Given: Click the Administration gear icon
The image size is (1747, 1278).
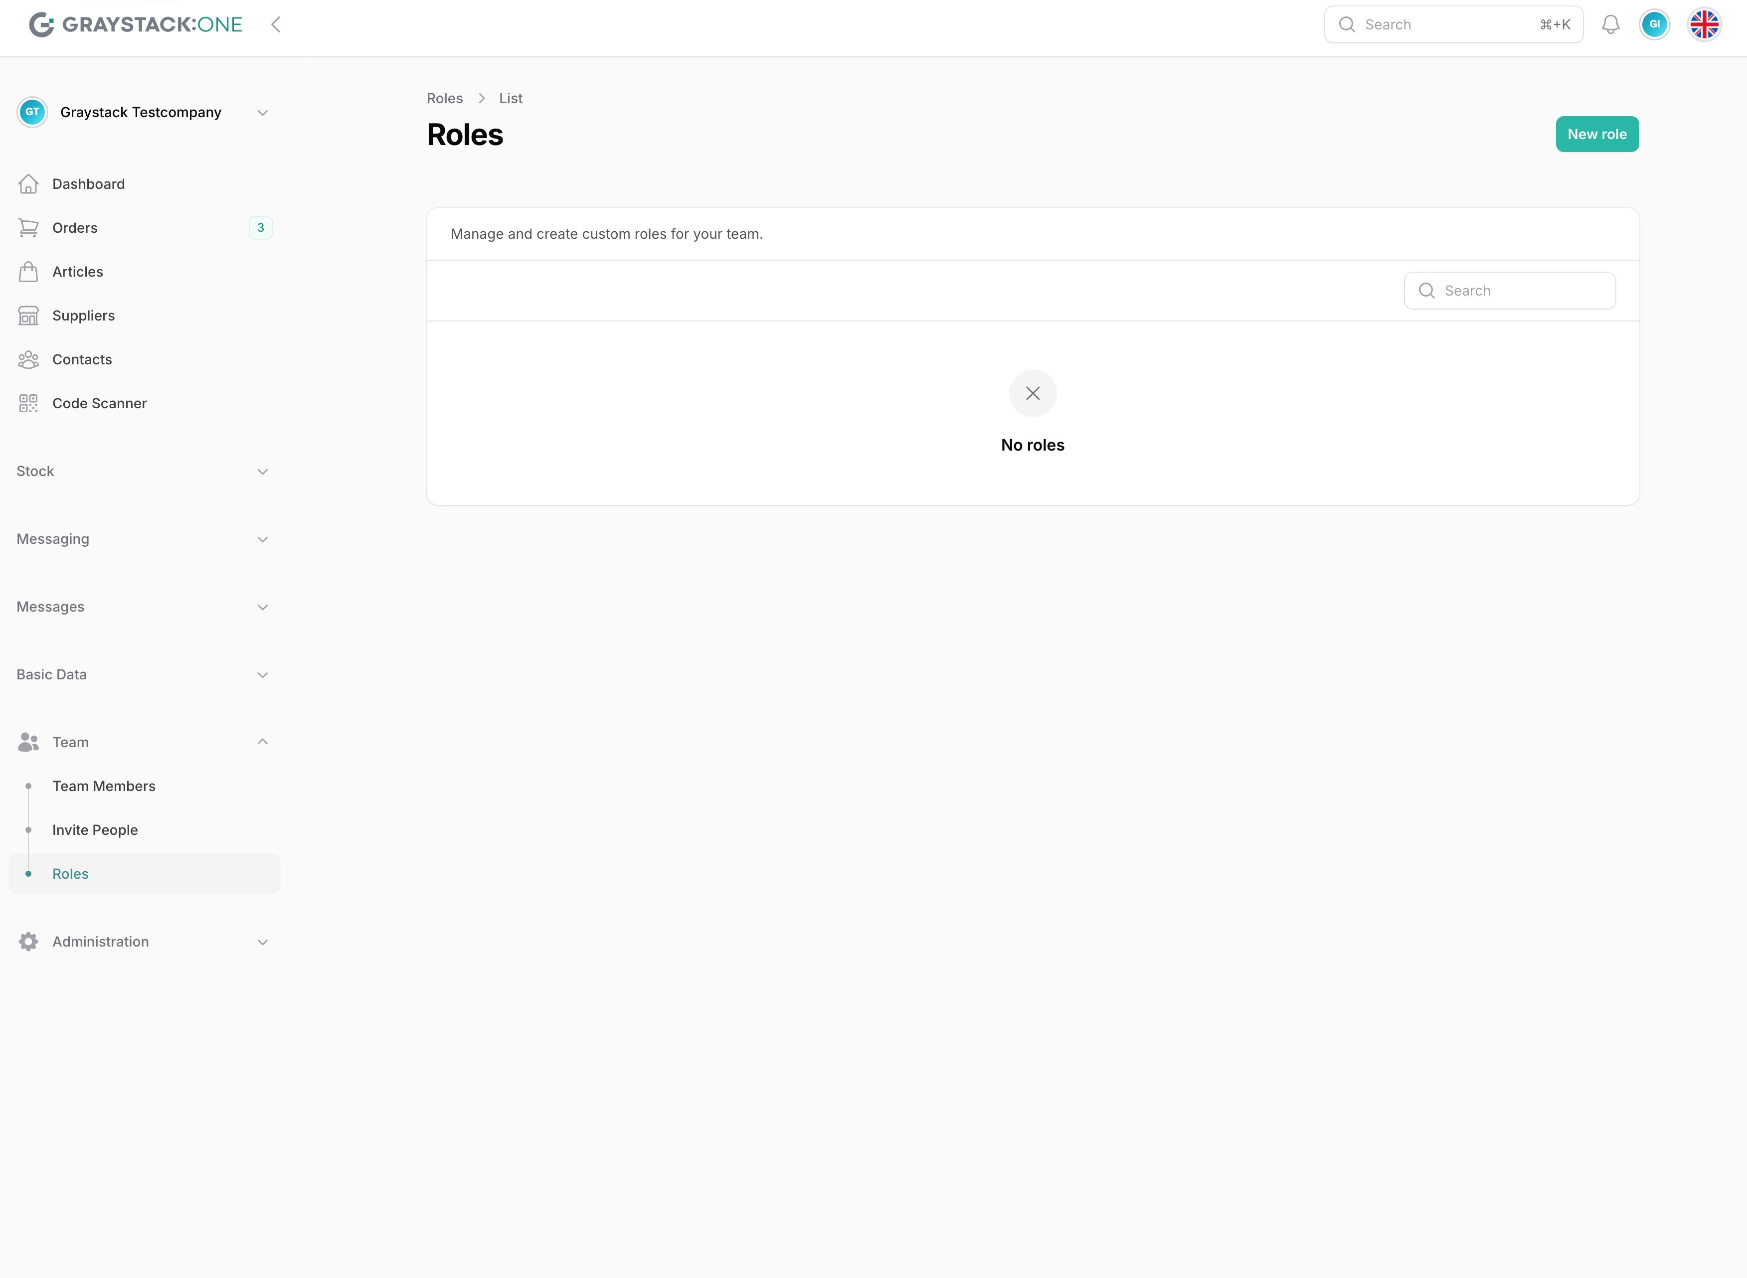Looking at the screenshot, I should [28, 942].
